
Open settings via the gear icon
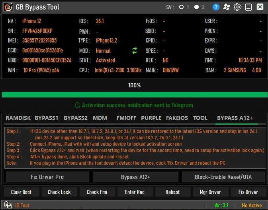pos(237,7)
